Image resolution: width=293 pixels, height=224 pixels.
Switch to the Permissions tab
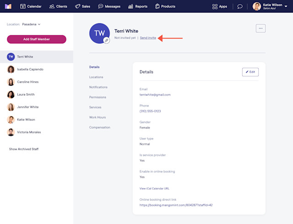point(98,97)
